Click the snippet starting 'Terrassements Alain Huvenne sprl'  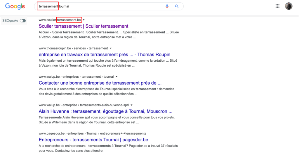pyautogui.click(x=107, y=120)
